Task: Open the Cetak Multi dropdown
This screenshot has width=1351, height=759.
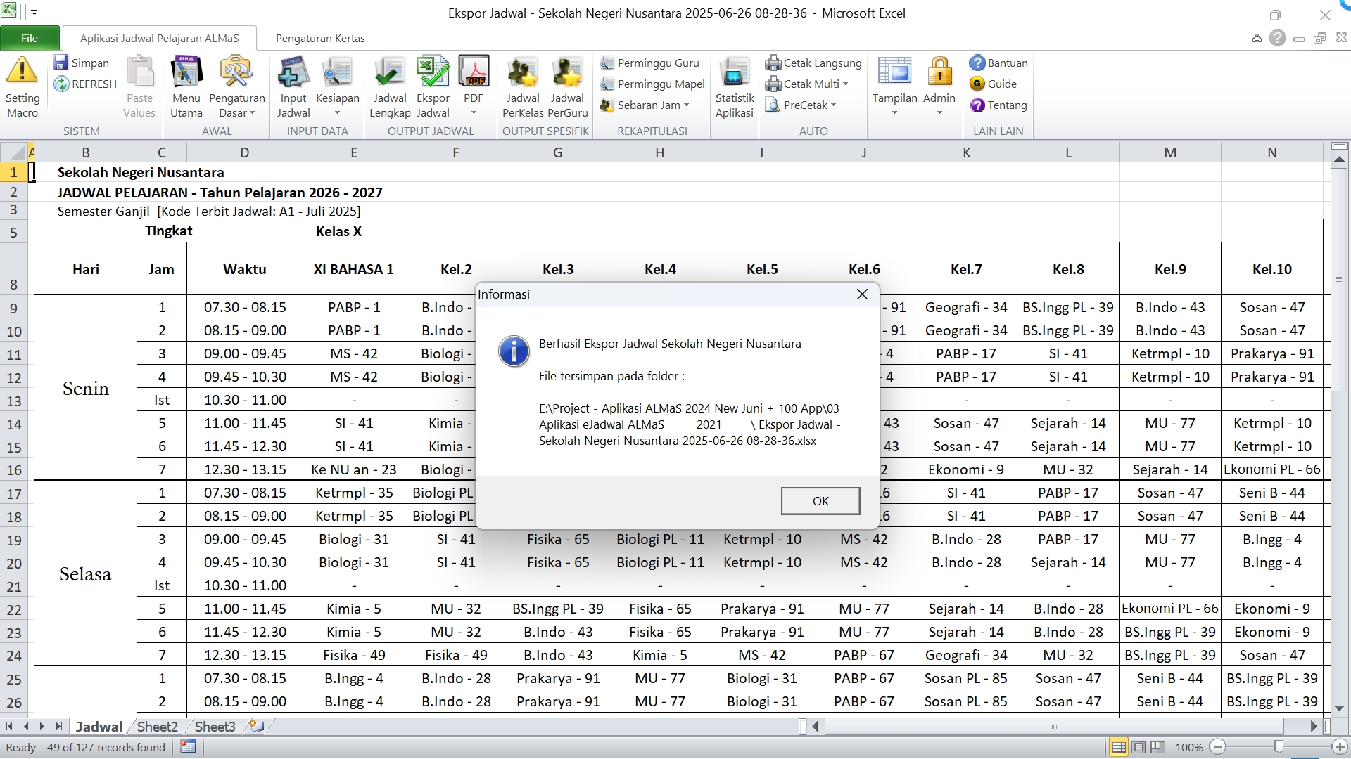Action: 845,84
